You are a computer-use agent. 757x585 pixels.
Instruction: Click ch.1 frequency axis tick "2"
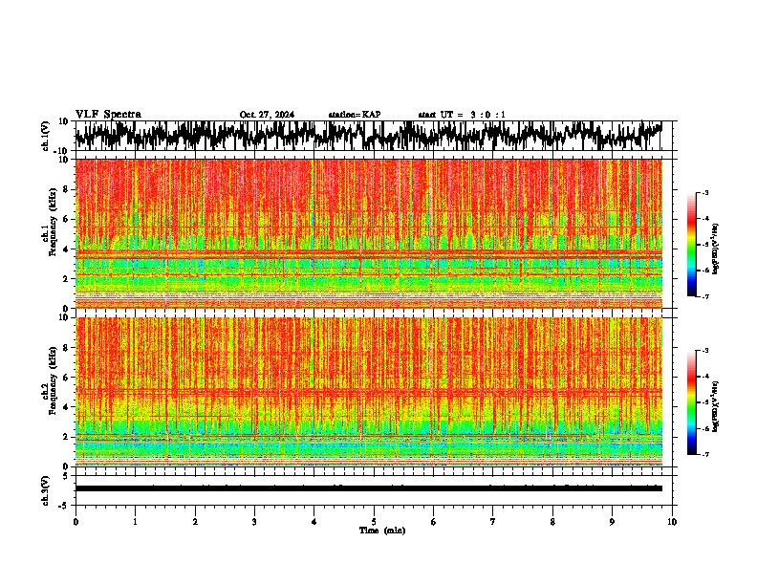coord(66,279)
